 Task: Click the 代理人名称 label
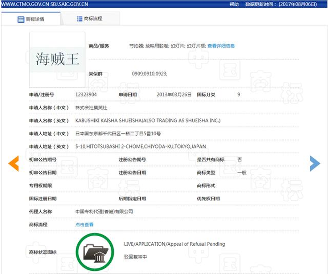tap(41, 212)
